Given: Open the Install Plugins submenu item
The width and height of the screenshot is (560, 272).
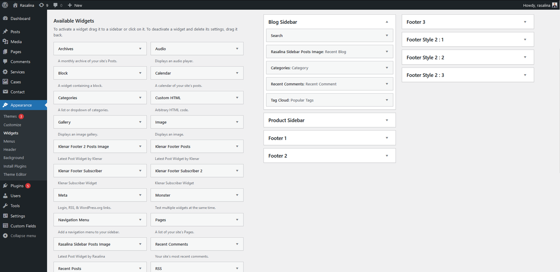Looking at the screenshot, I should [15, 166].
